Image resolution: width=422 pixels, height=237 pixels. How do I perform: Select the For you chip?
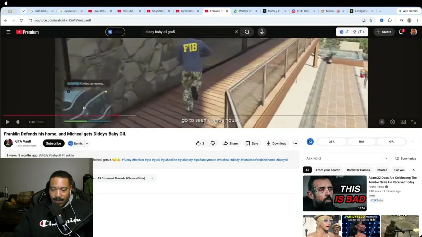[399, 170]
